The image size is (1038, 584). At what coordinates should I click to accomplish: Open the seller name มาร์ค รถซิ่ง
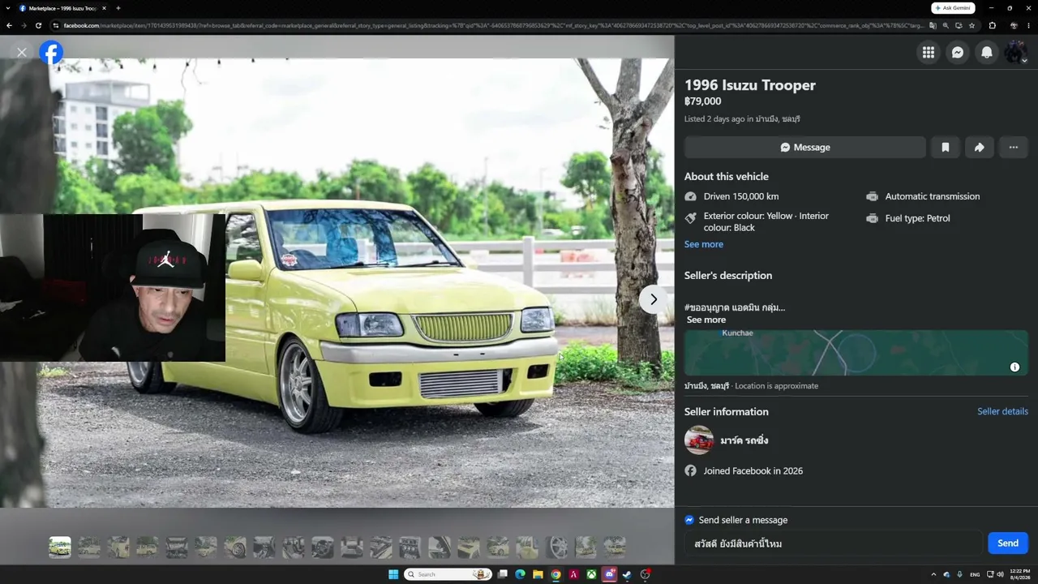(744, 440)
